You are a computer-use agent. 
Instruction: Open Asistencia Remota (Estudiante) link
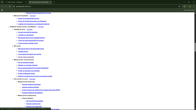32,93
